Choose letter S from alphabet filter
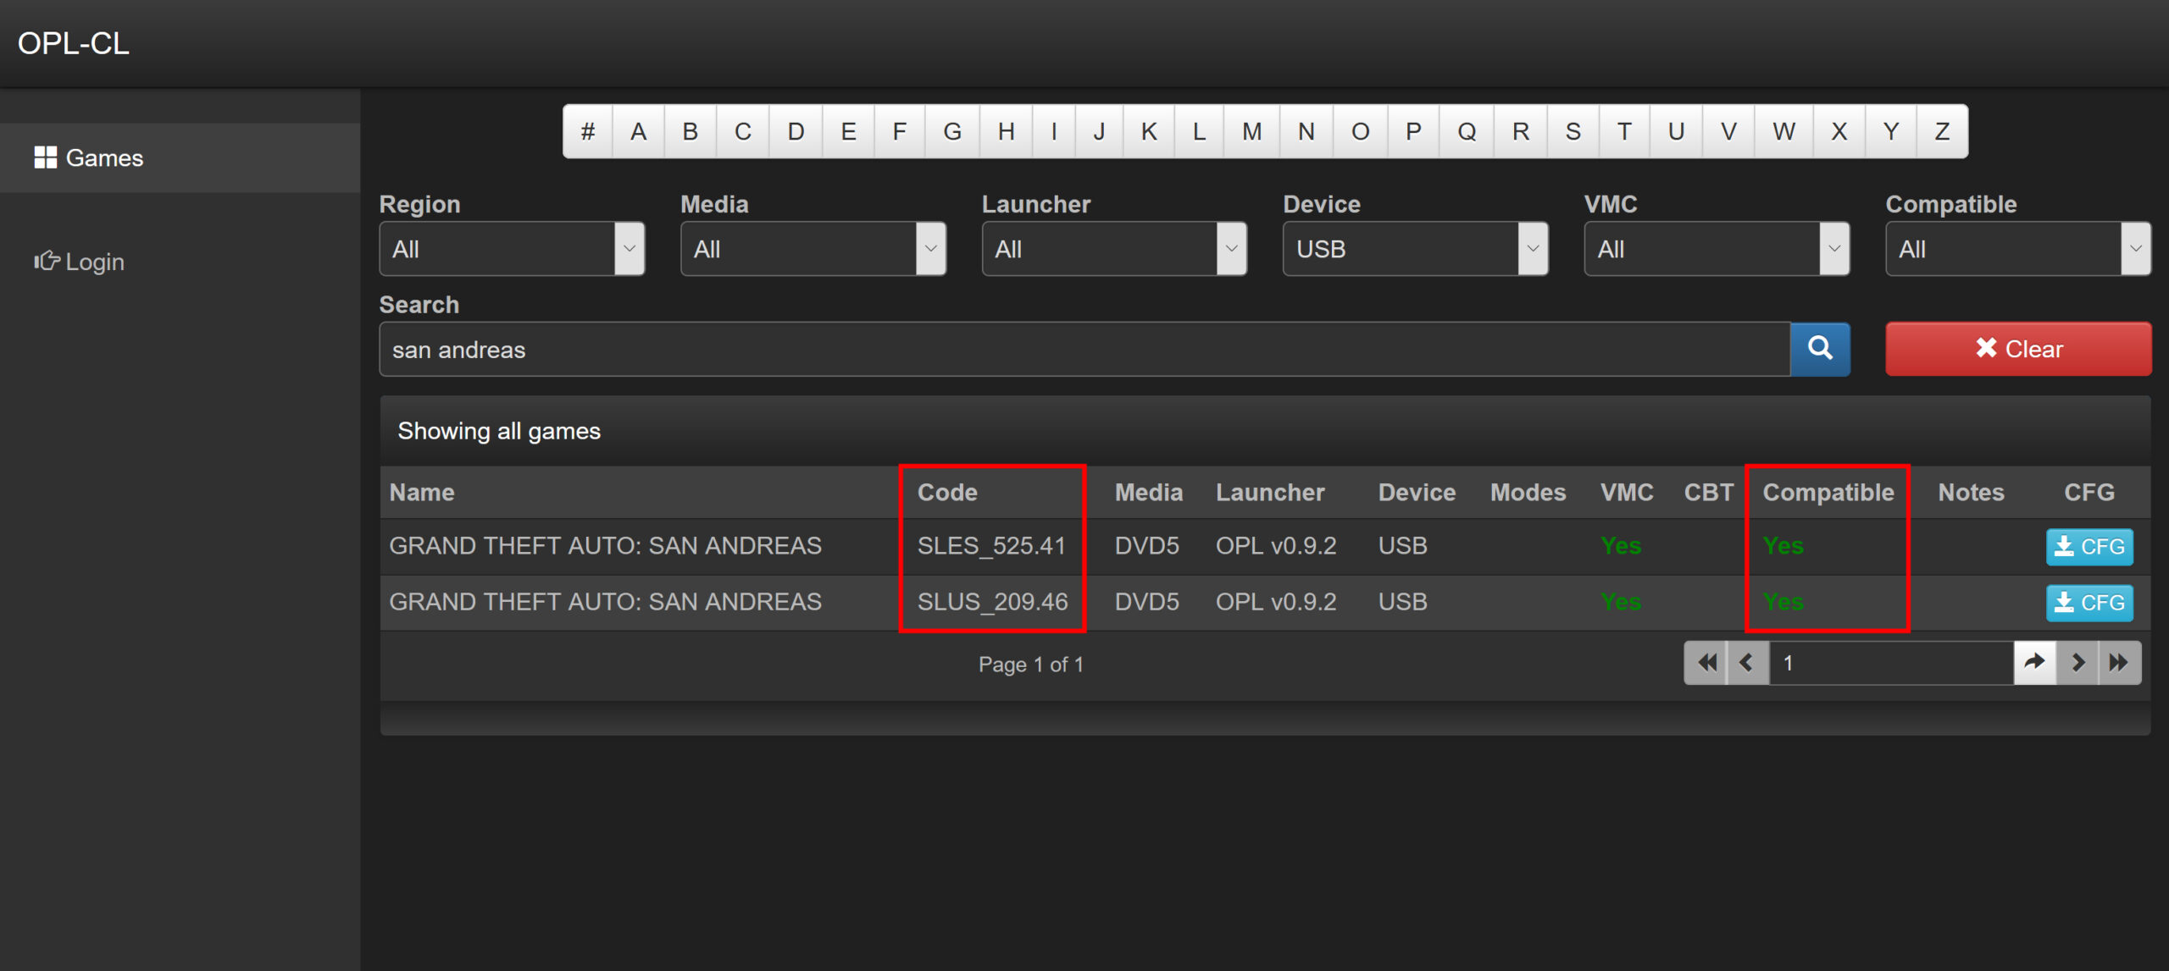 (1573, 131)
